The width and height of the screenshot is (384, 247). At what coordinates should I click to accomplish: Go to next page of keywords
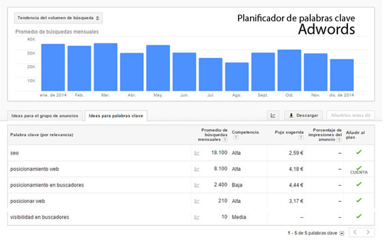click(x=368, y=232)
